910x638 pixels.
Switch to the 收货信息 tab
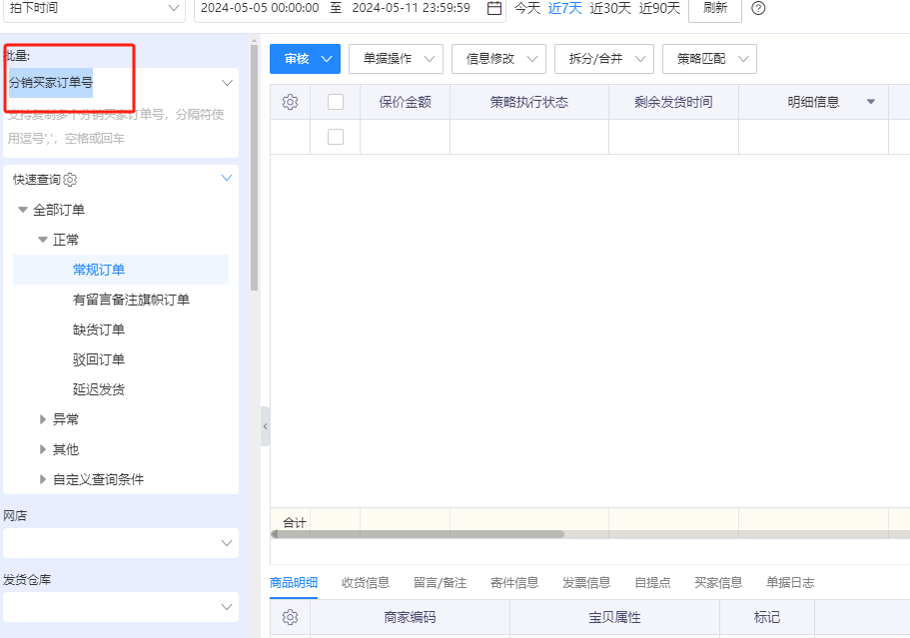coord(365,582)
